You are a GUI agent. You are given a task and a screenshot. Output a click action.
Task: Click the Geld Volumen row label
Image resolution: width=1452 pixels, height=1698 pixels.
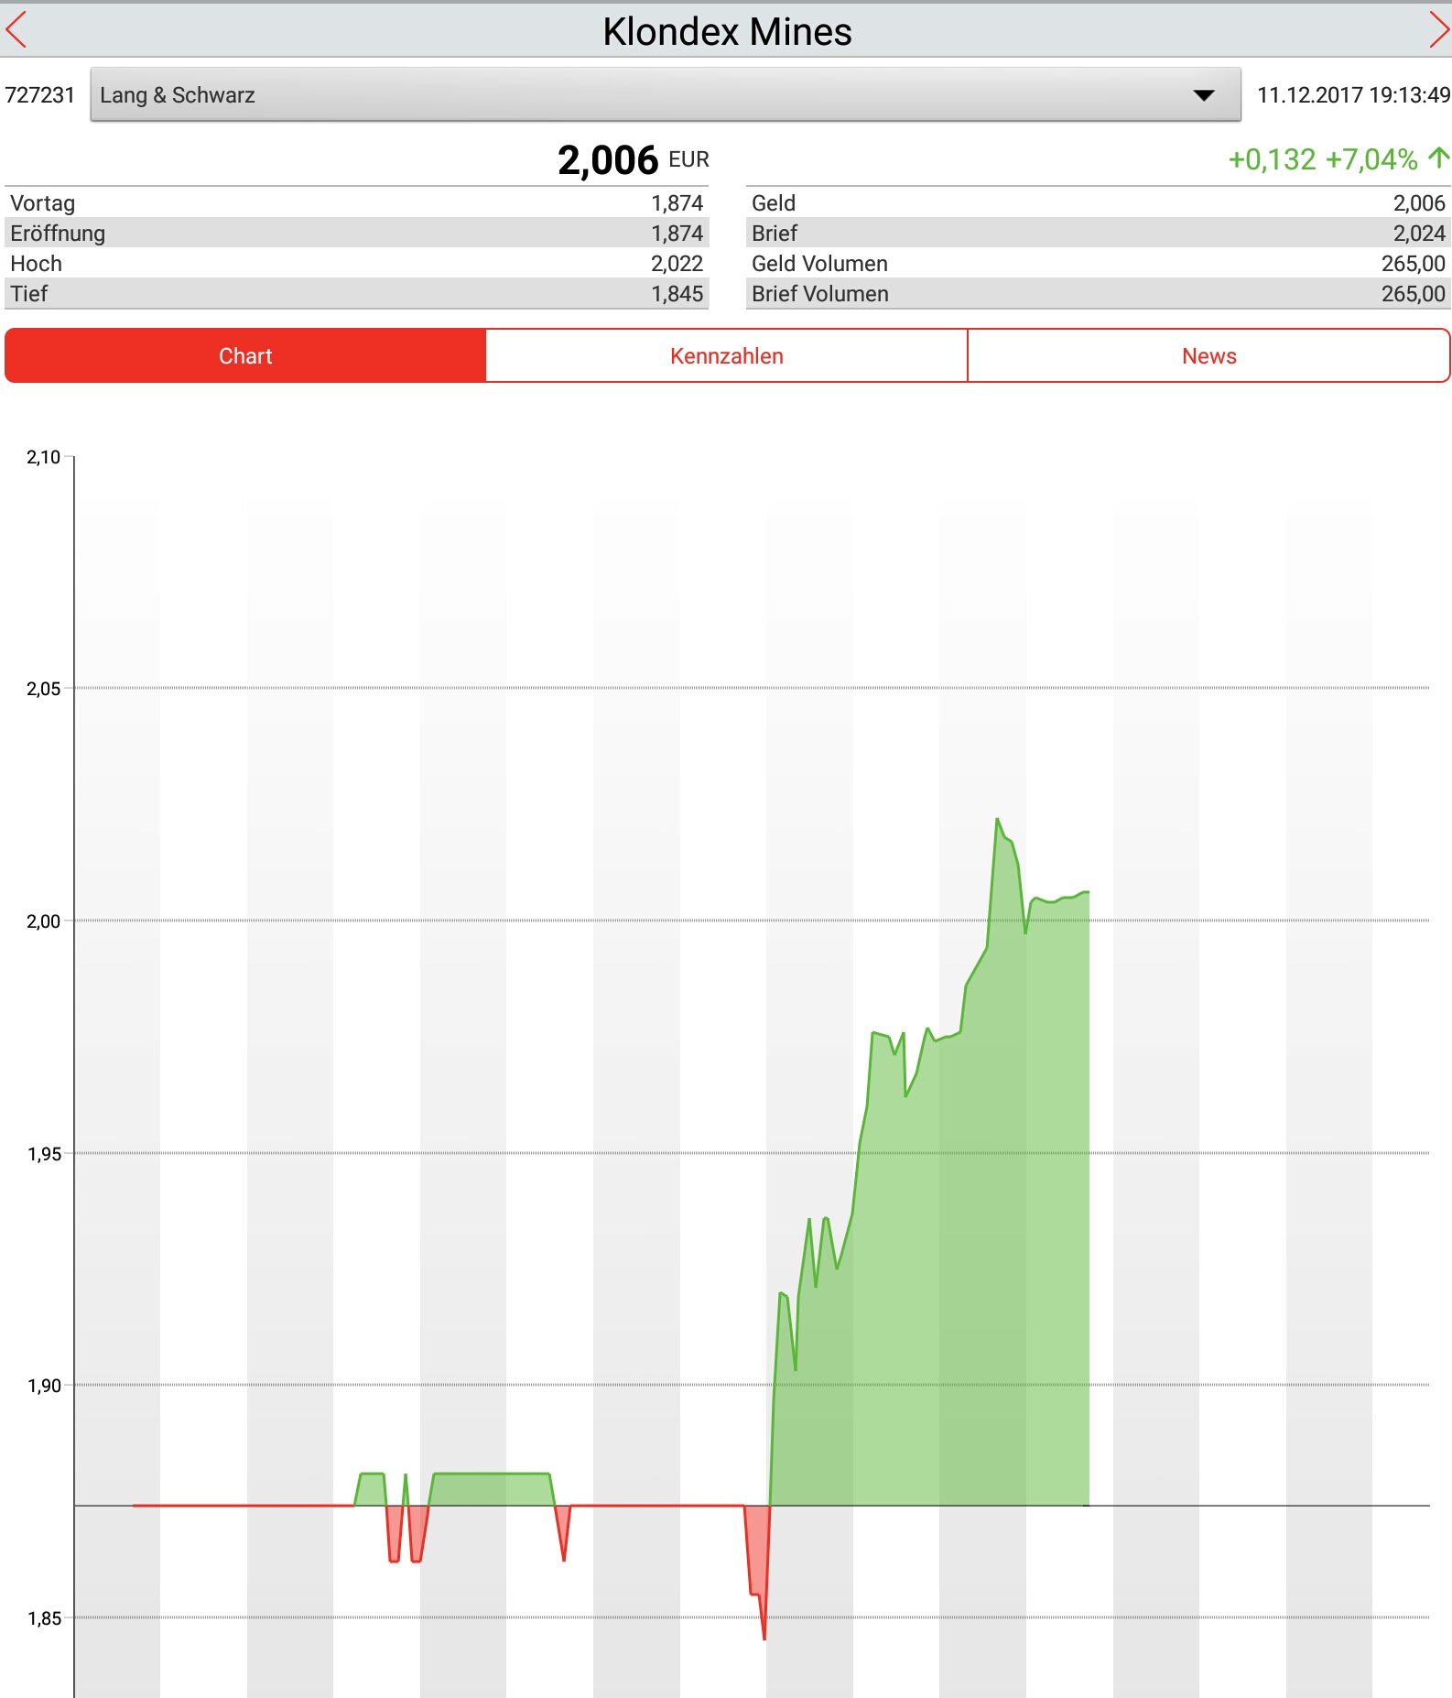(x=819, y=264)
